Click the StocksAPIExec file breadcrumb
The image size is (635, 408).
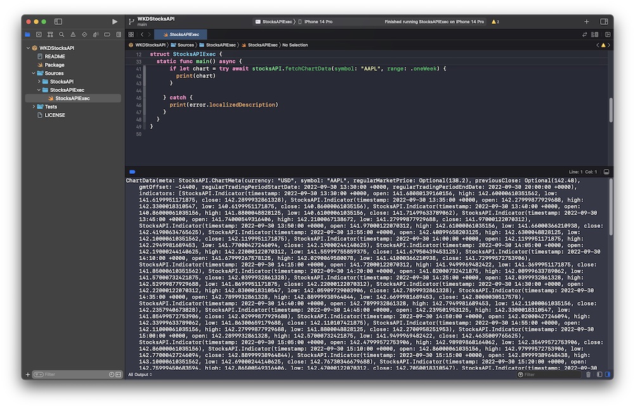coord(259,46)
